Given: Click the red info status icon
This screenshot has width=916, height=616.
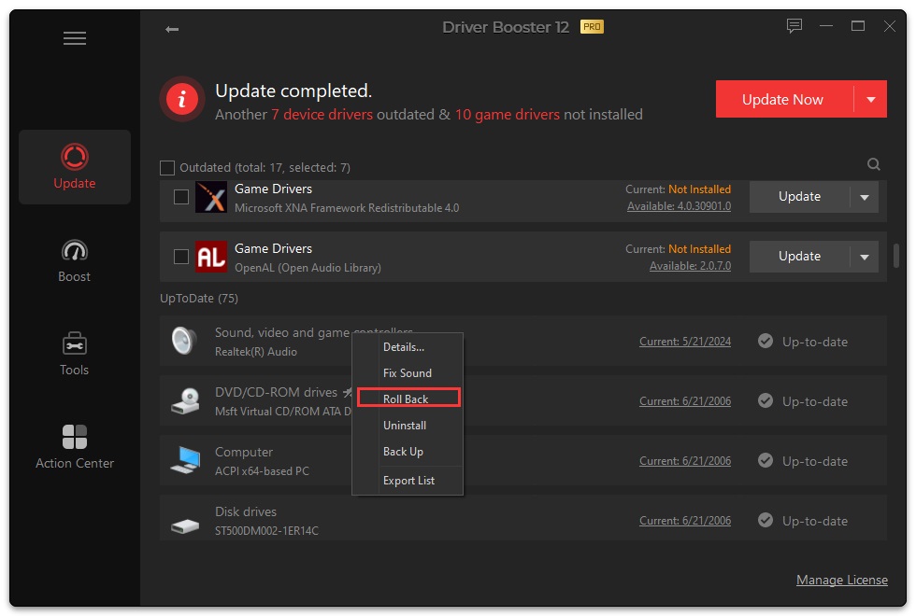Looking at the screenshot, I should click(182, 99).
